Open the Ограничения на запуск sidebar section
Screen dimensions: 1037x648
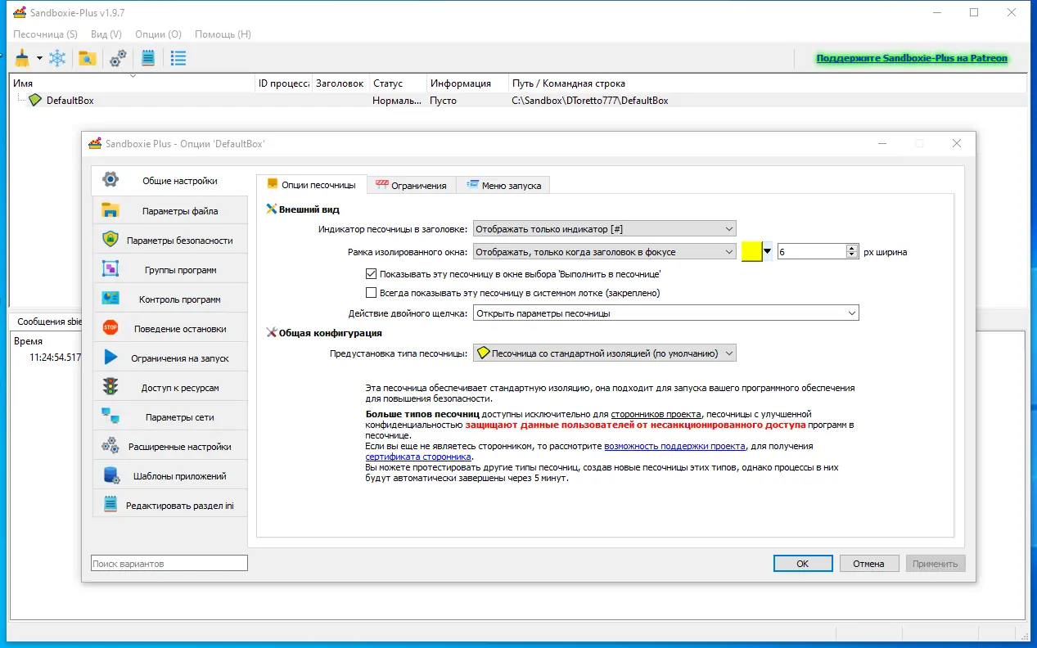click(170, 358)
